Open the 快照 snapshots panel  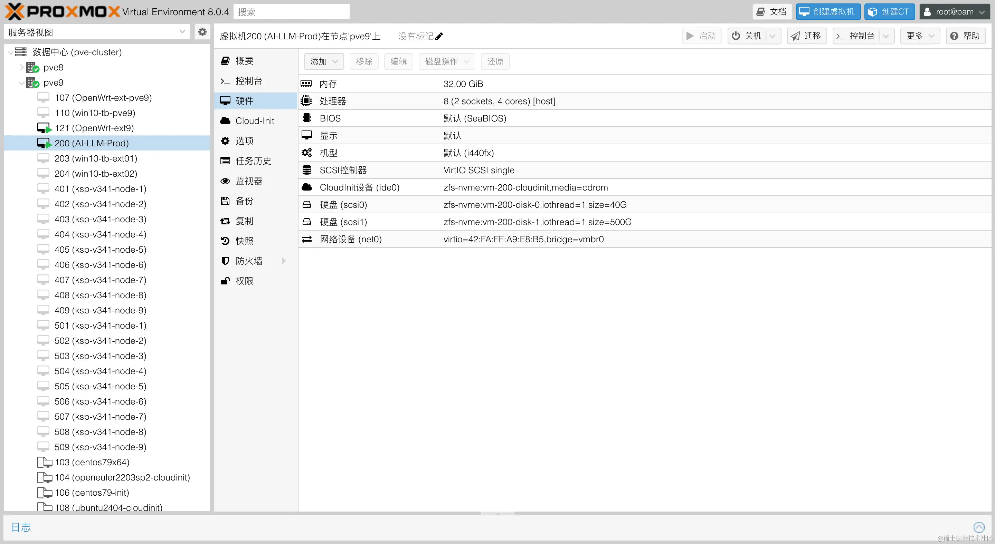(x=244, y=241)
